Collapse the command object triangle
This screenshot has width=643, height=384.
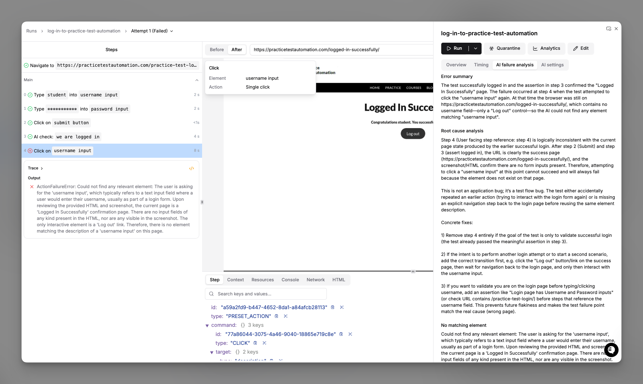(207, 325)
